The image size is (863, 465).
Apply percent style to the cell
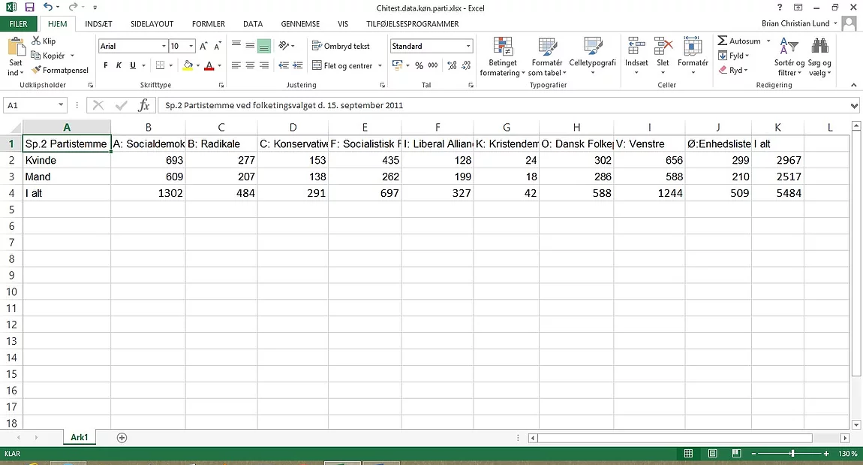pyautogui.click(x=419, y=65)
